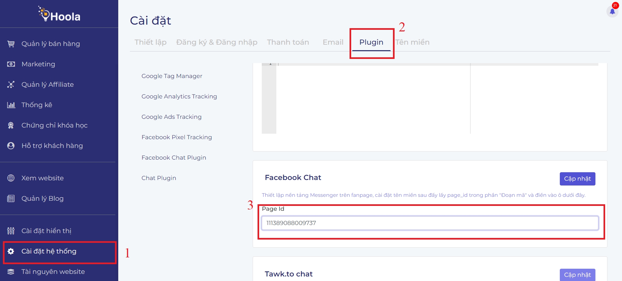This screenshot has height=281, width=622.
Task: Click the course certificate badge icon
Action: click(x=11, y=125)
